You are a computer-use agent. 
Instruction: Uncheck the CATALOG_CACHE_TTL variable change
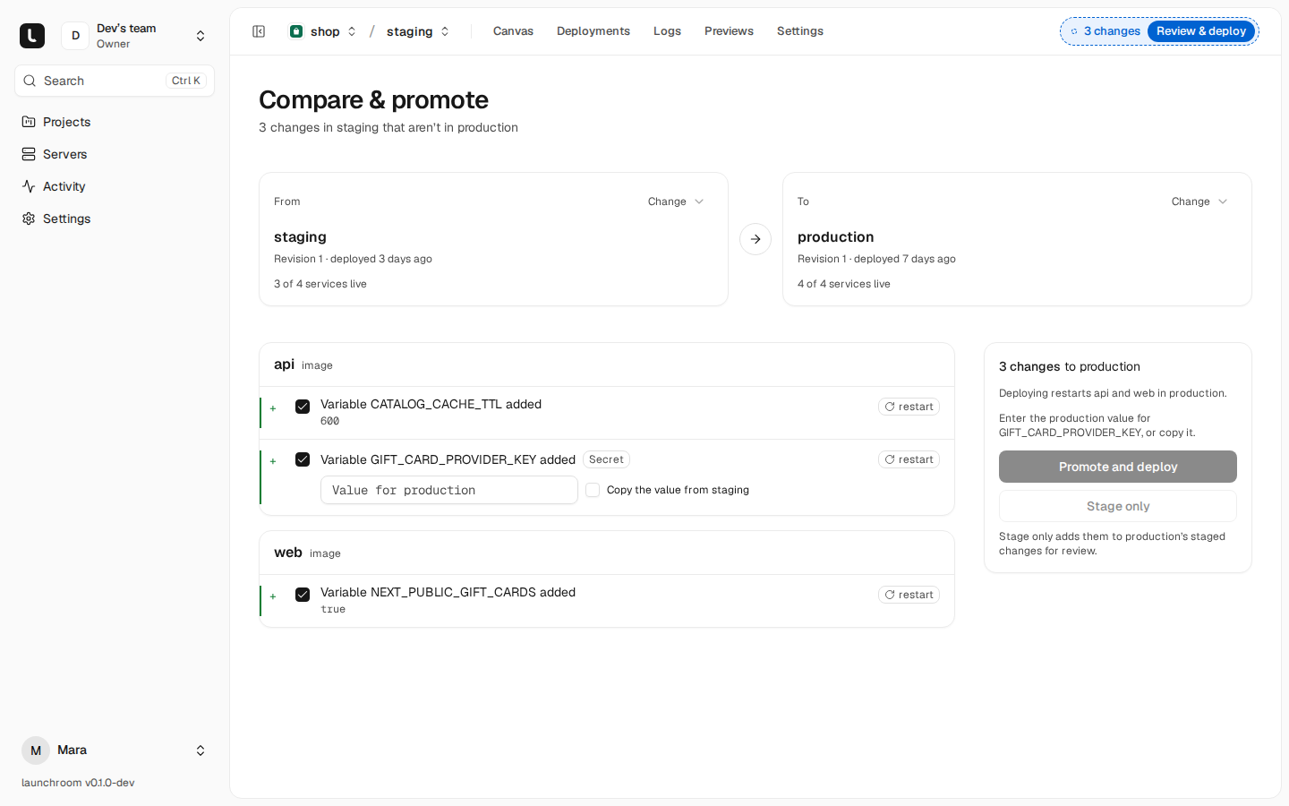(303, 407)
